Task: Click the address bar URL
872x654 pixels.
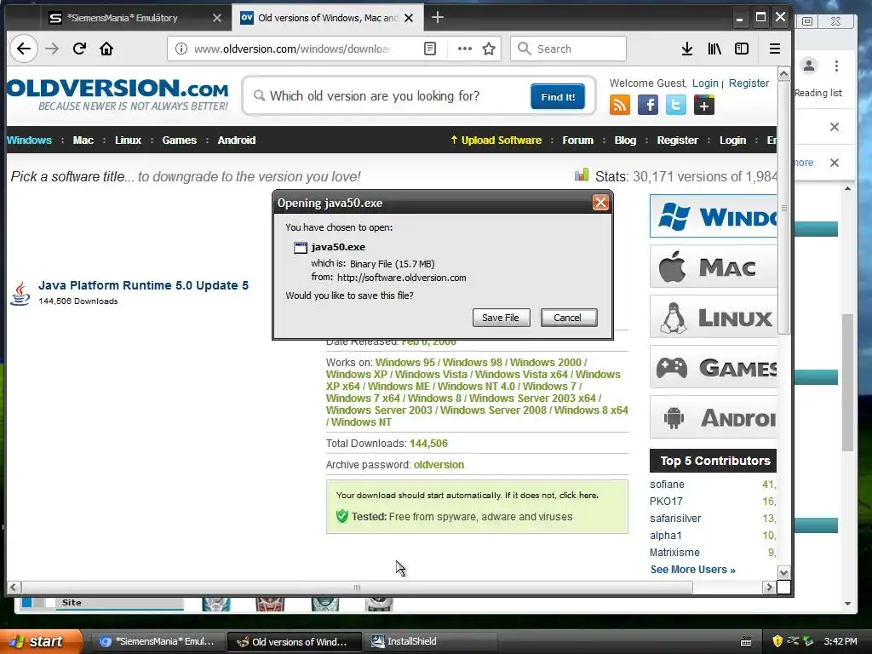Action: click(293, 49)
